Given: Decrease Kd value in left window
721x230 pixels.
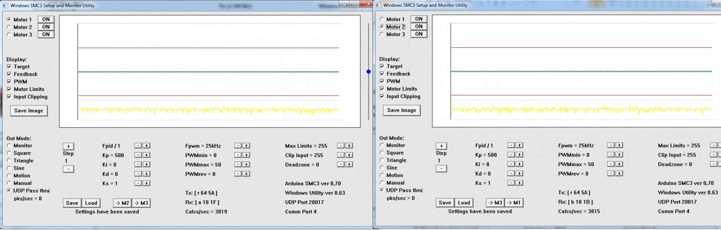Looking at the screenshot, I should pyautogui.click(x=138, y=174).
